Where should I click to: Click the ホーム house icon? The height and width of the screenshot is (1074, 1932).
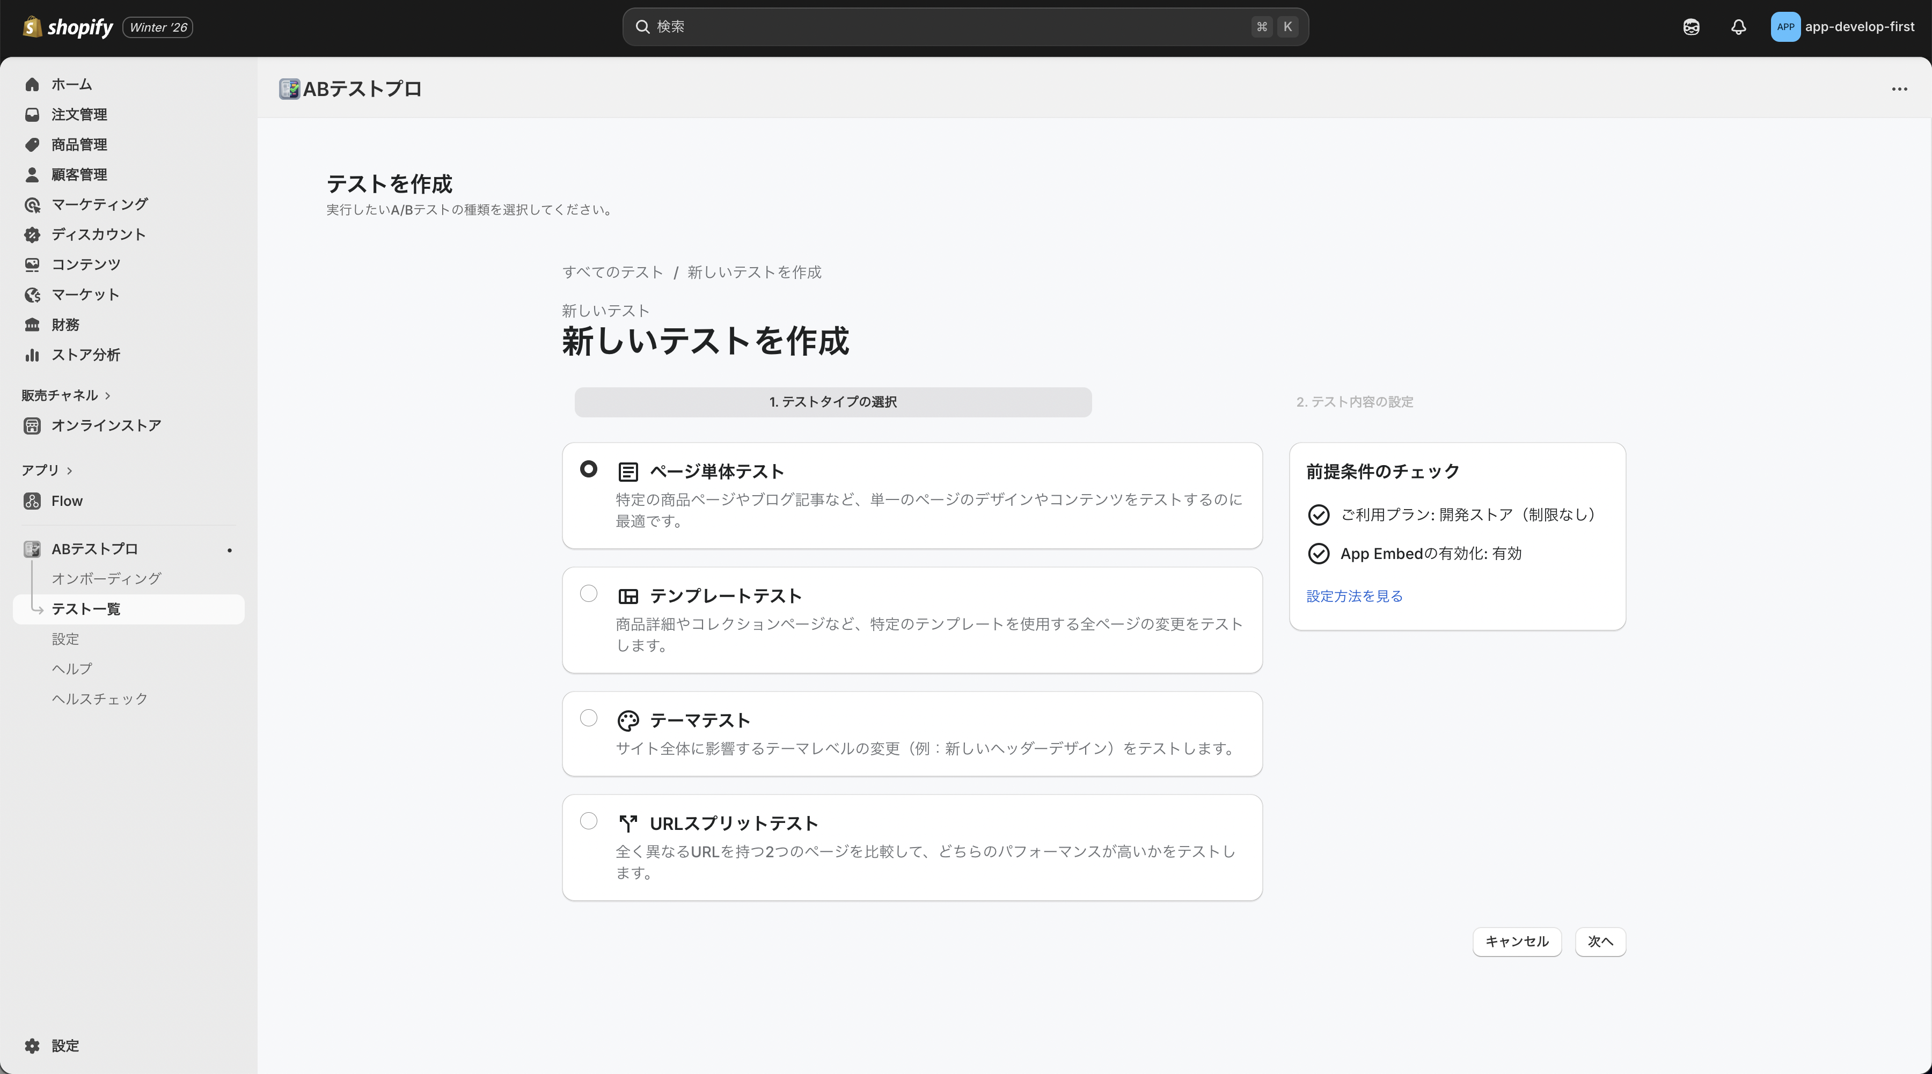[x=32, y=85]
